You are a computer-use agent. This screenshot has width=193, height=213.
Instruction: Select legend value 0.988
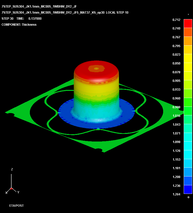[176, 107]
